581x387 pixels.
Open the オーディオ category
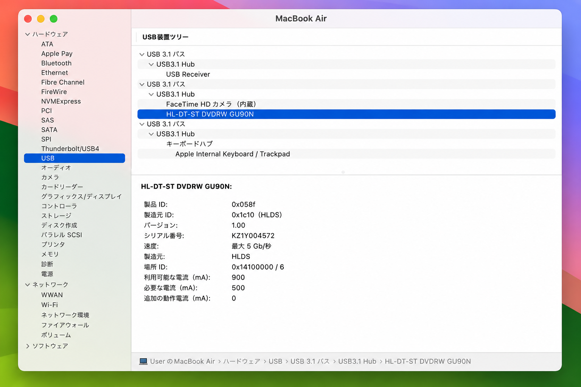56,168
